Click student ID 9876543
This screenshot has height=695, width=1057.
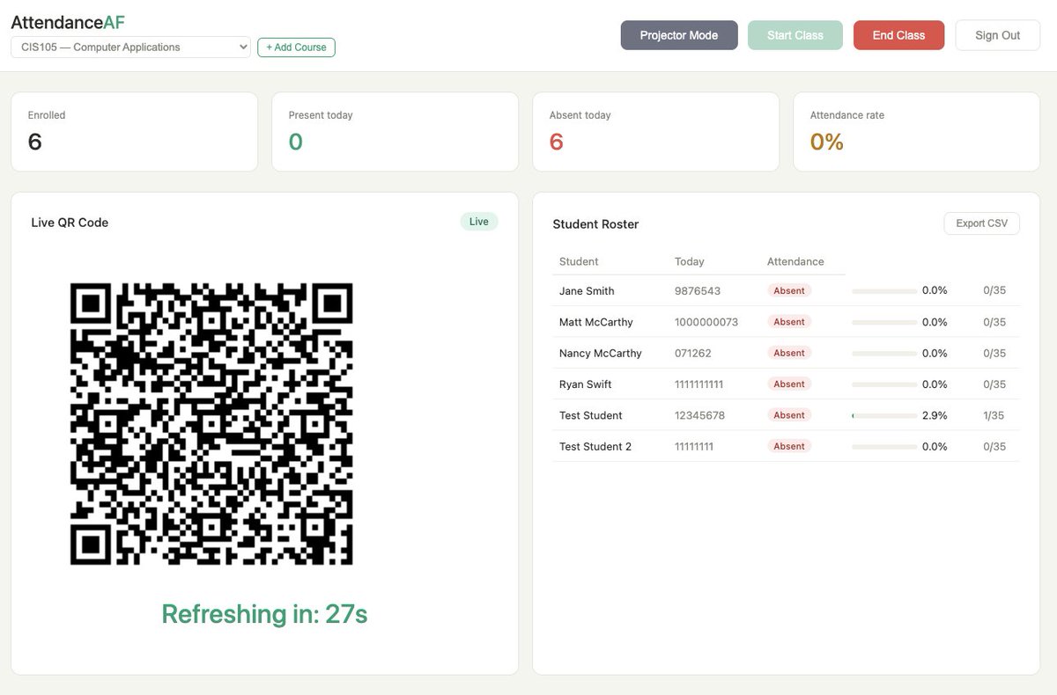(698, 291)
